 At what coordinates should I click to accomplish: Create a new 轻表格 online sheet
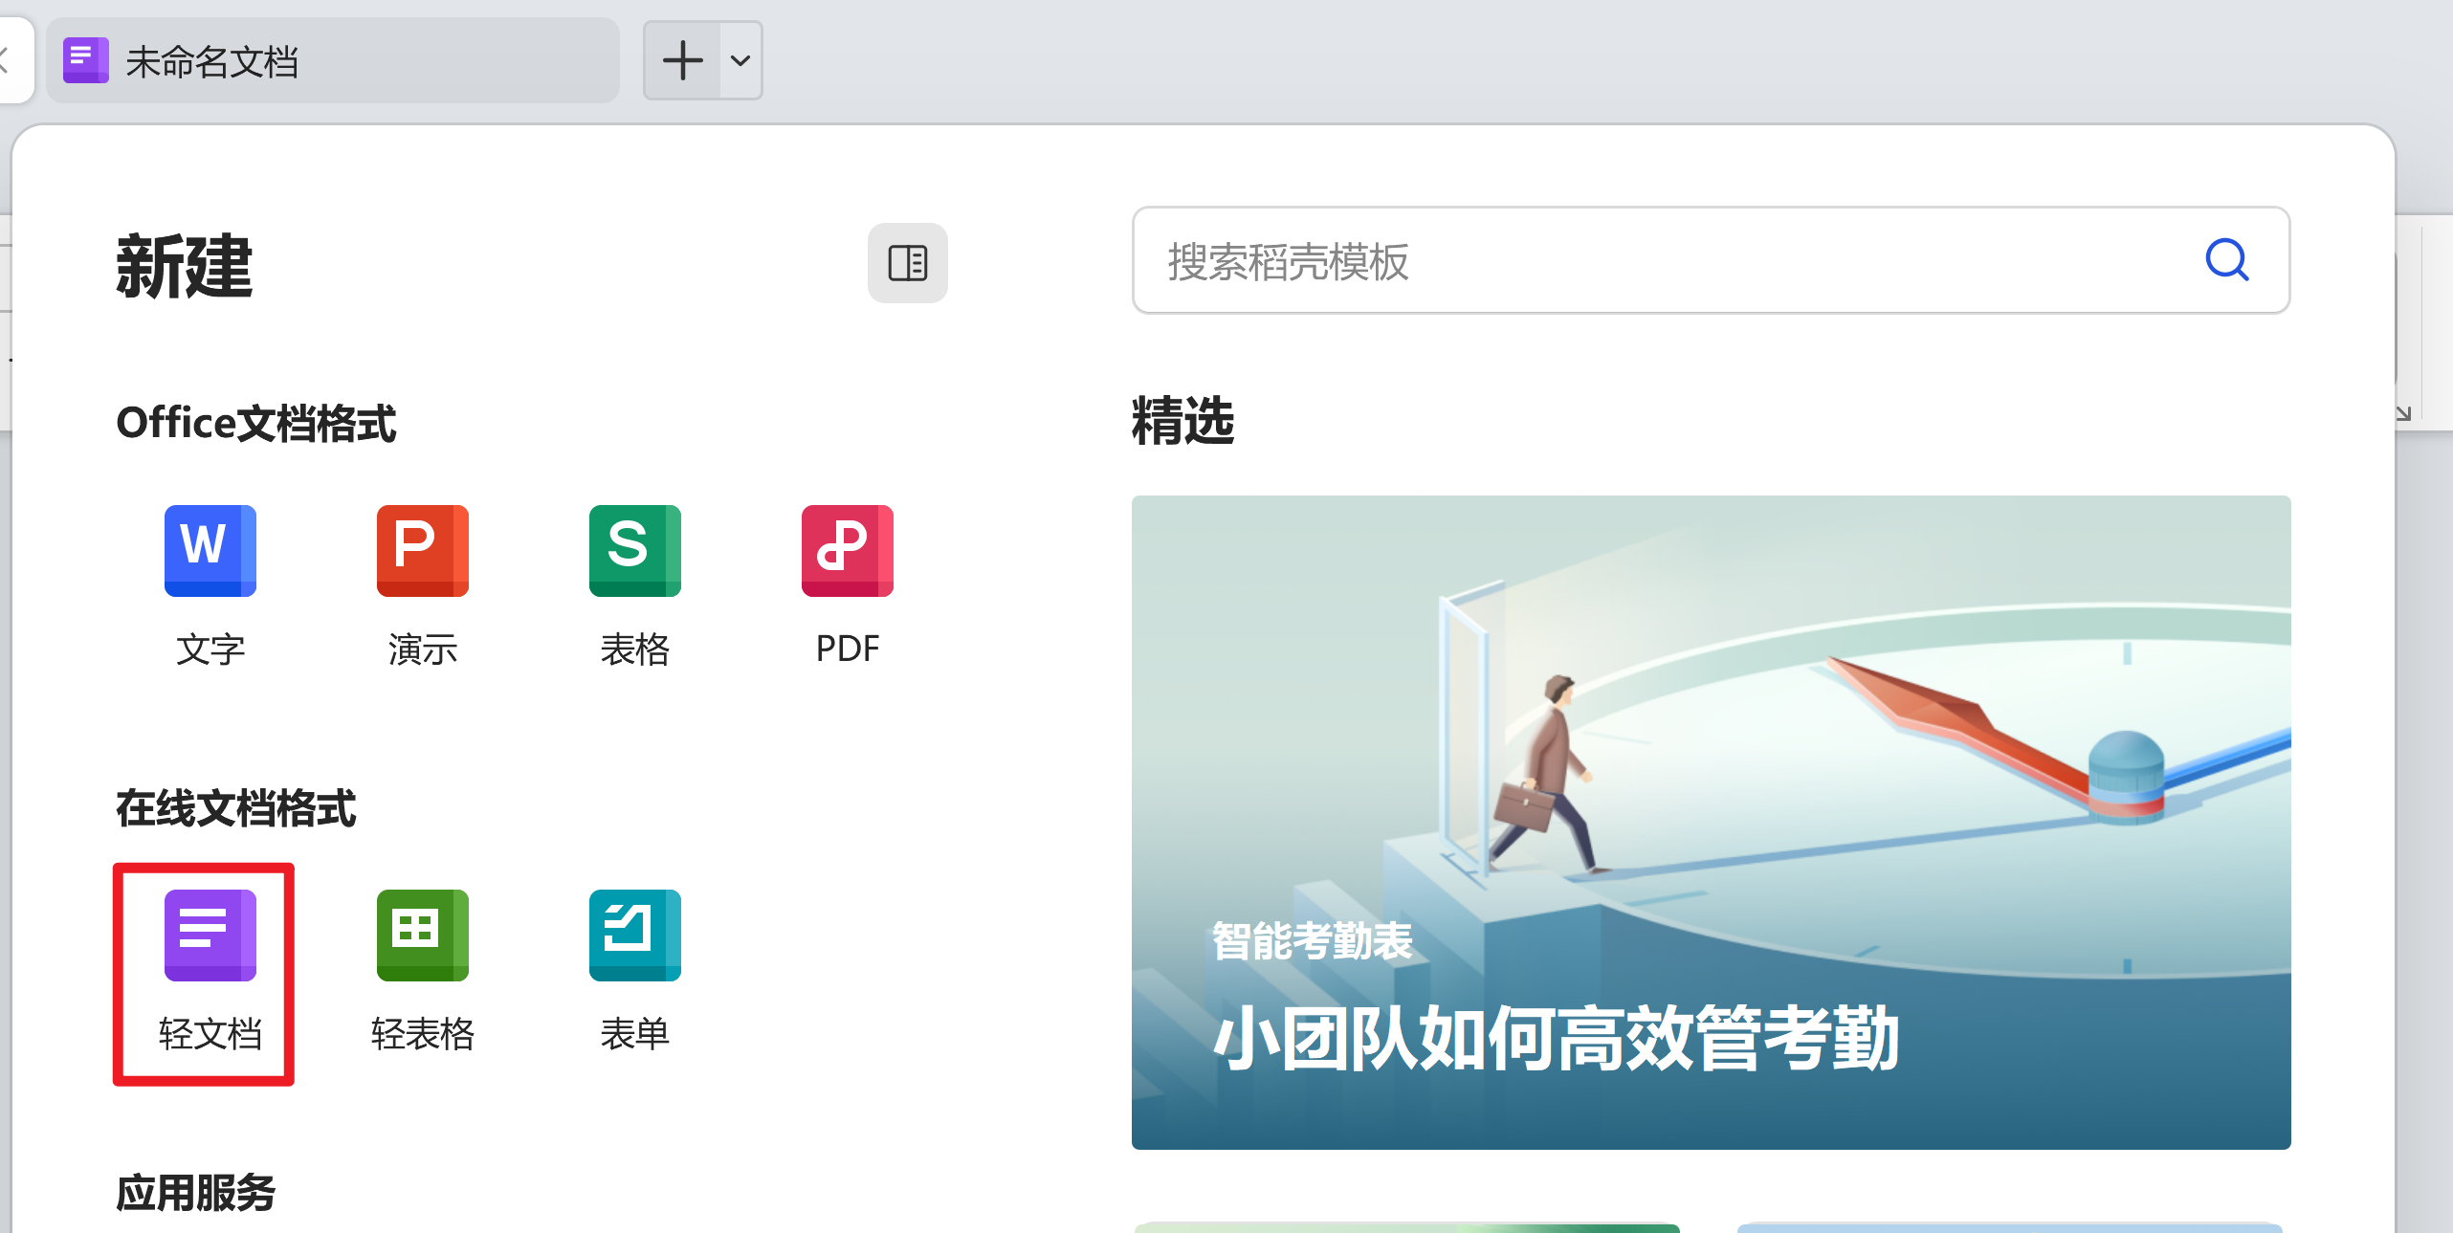422,936
